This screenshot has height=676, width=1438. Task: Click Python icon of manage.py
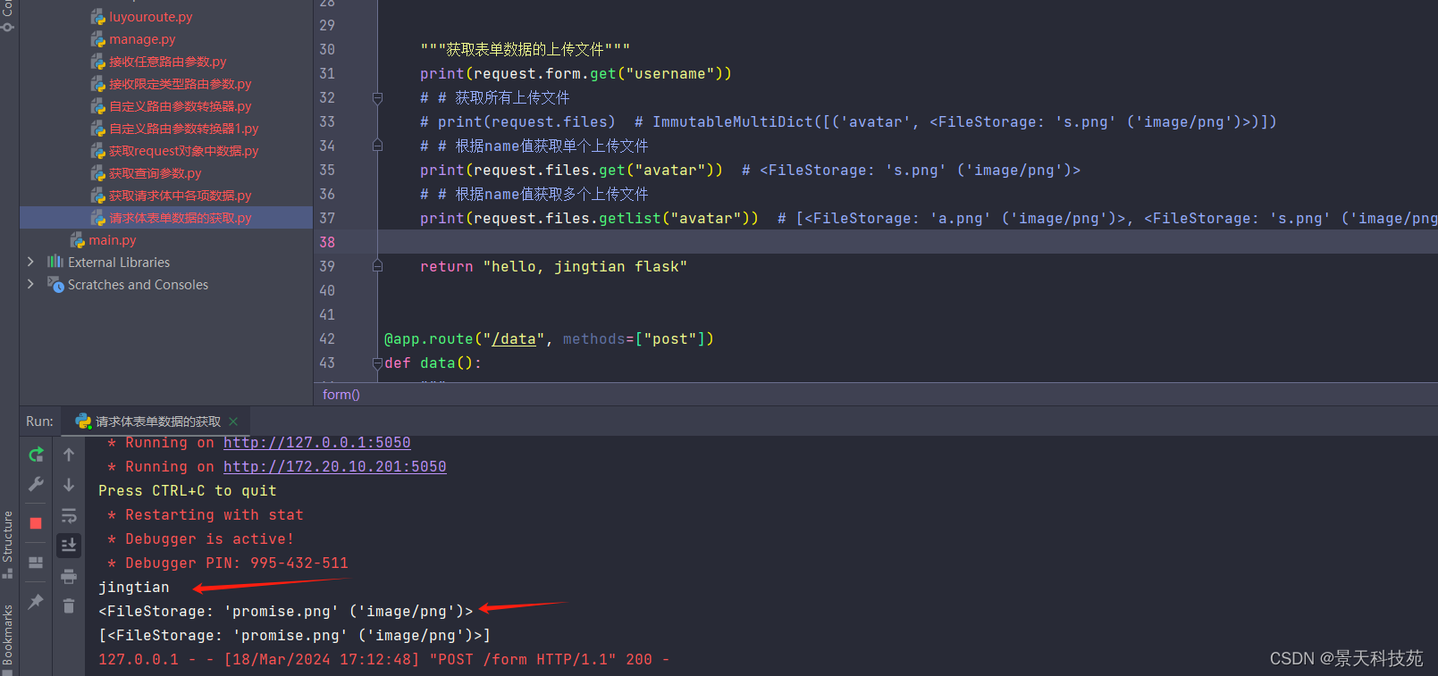[98, 39]
